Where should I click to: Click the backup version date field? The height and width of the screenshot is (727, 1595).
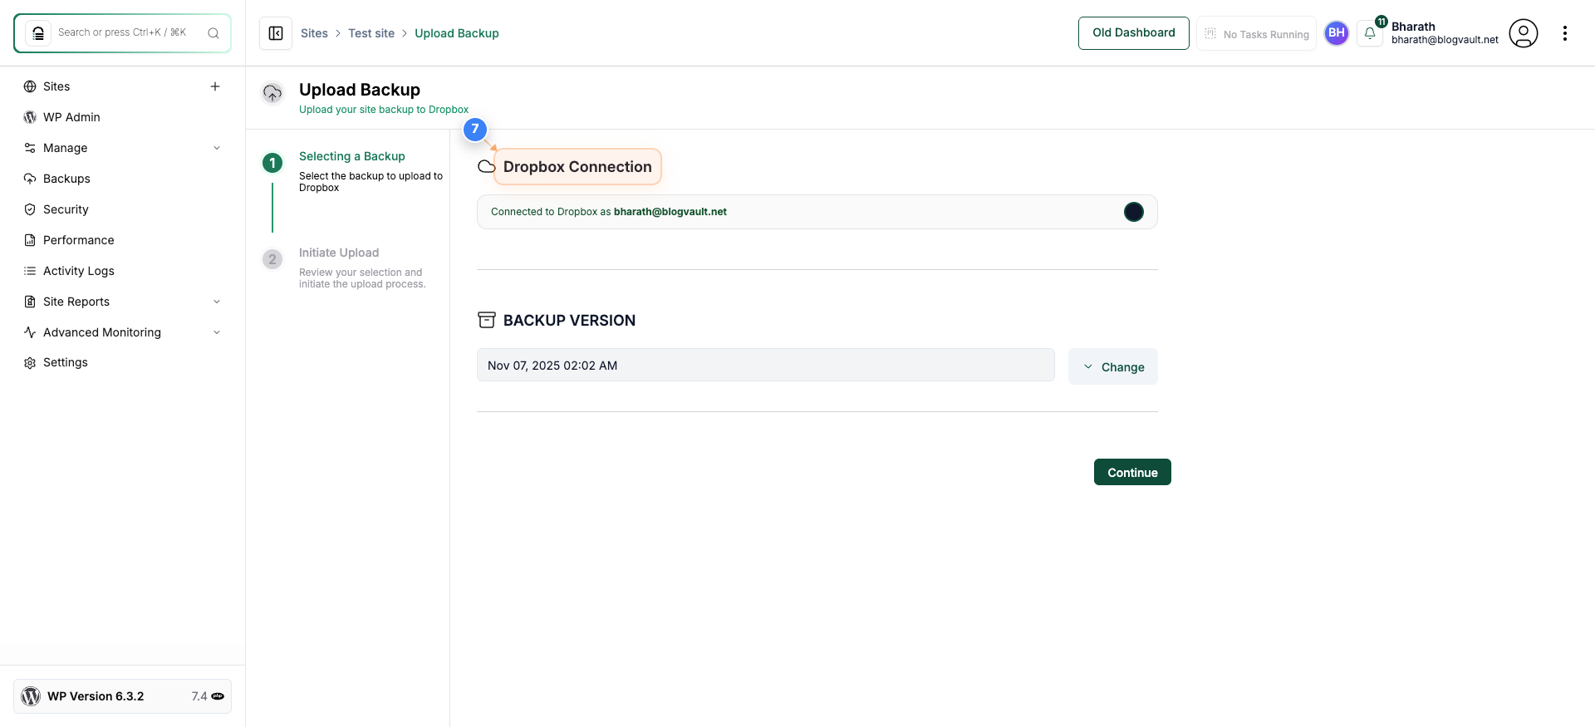coord(766,365)
